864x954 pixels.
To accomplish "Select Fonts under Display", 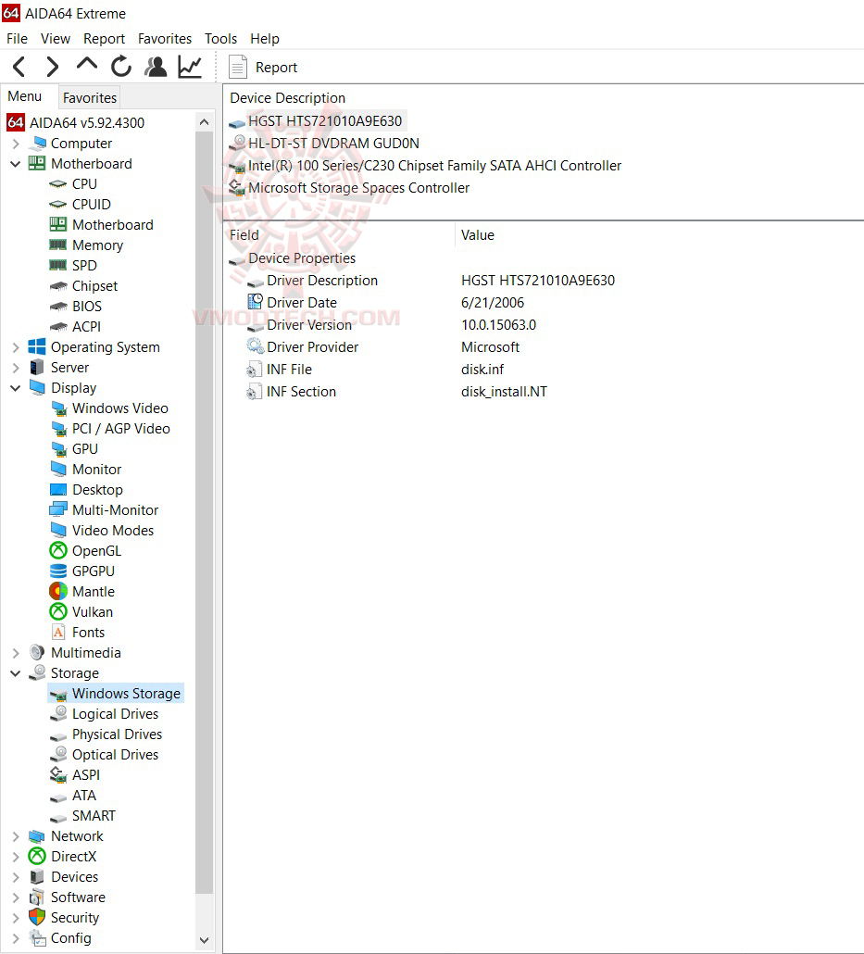I will coord(86,632).
